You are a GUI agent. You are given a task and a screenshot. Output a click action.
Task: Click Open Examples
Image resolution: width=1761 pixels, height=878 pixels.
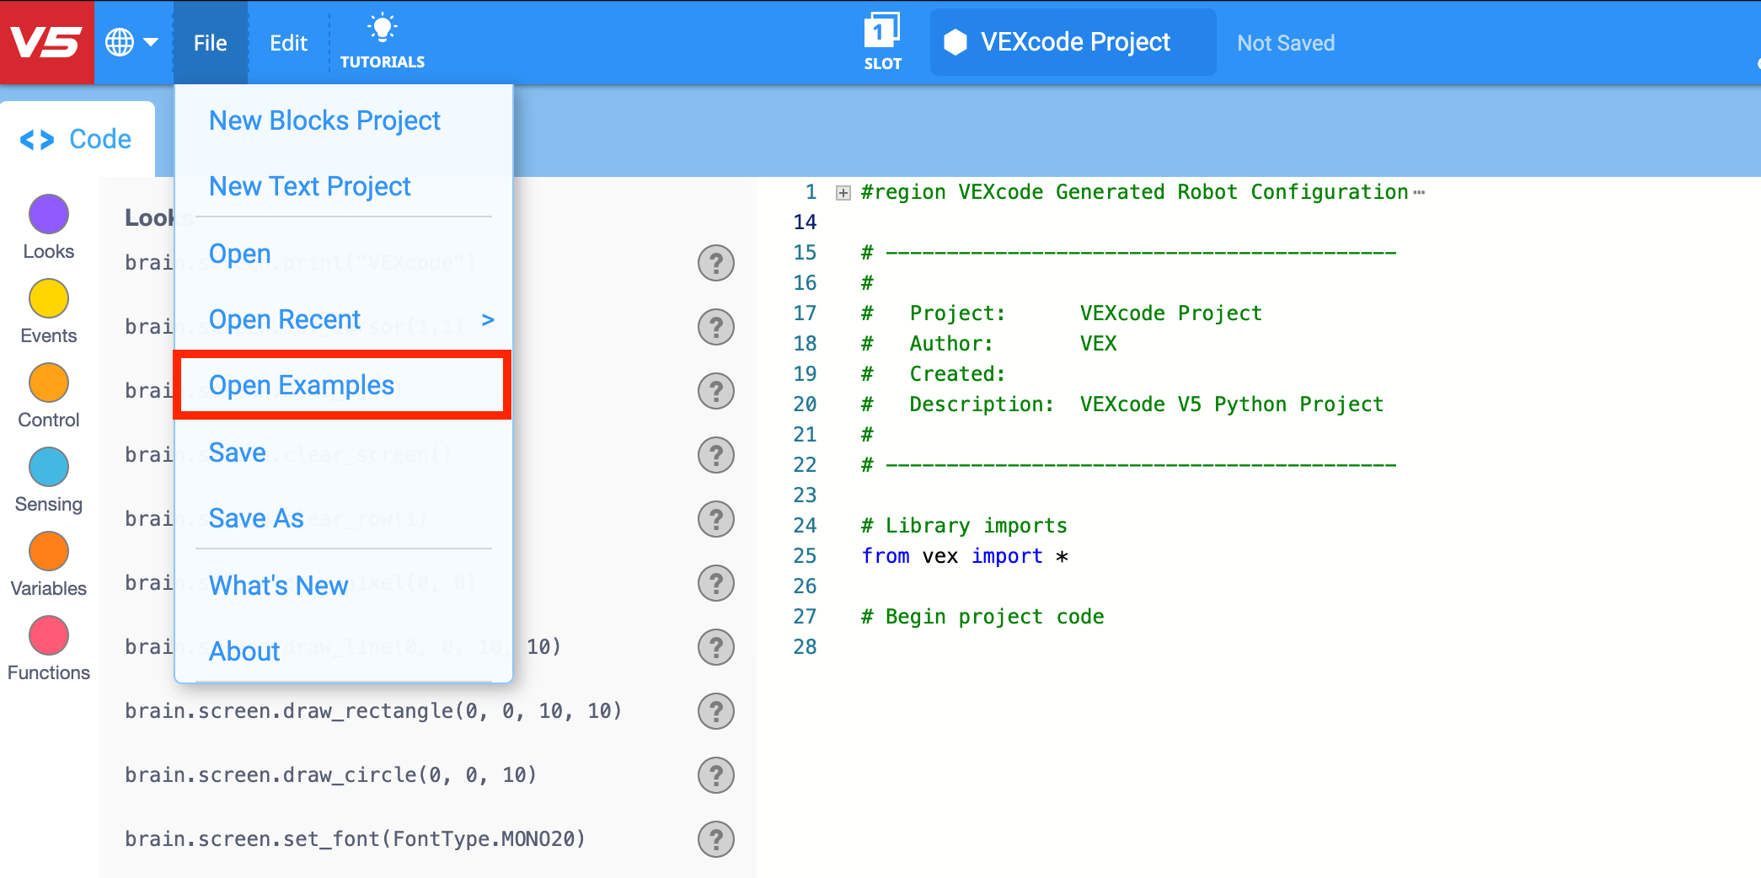click(x=301, y=385)
